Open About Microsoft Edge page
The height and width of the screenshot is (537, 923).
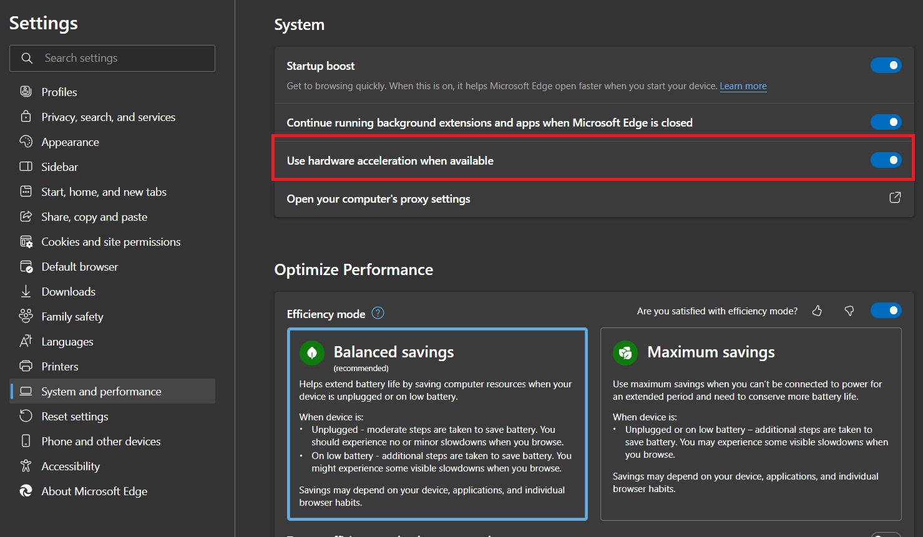[112, 491]
